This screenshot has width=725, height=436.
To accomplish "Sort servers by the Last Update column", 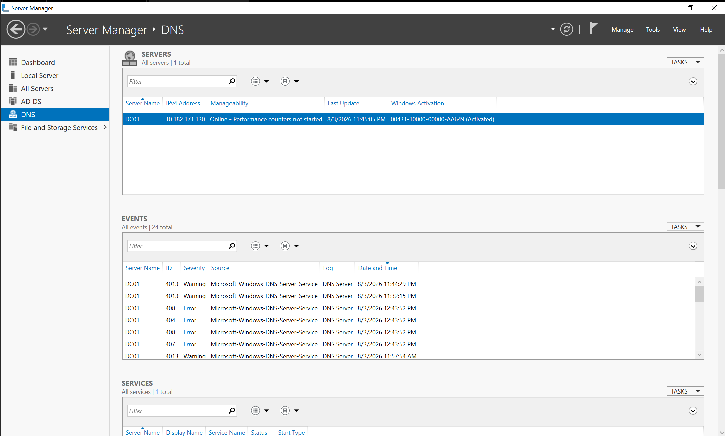I will 343,103.
